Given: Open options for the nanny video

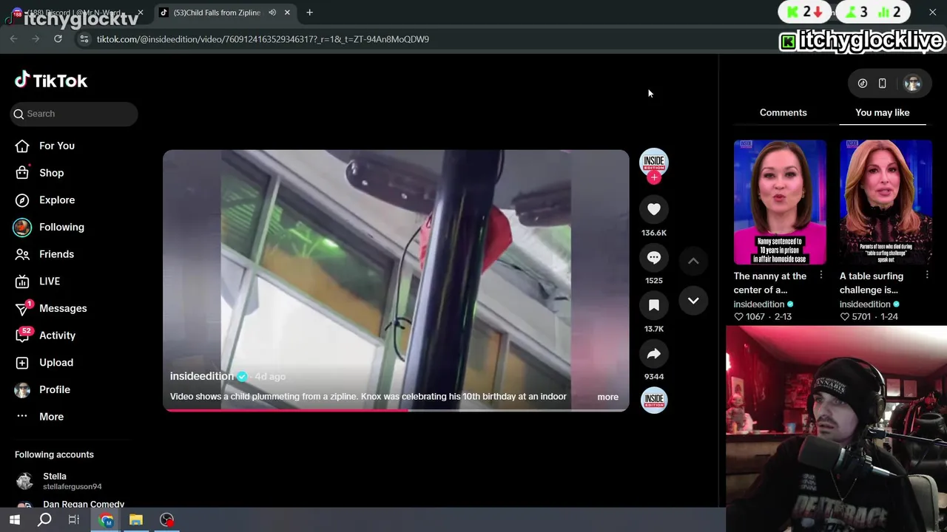Looking at the screenshot, I should [821, 275].
